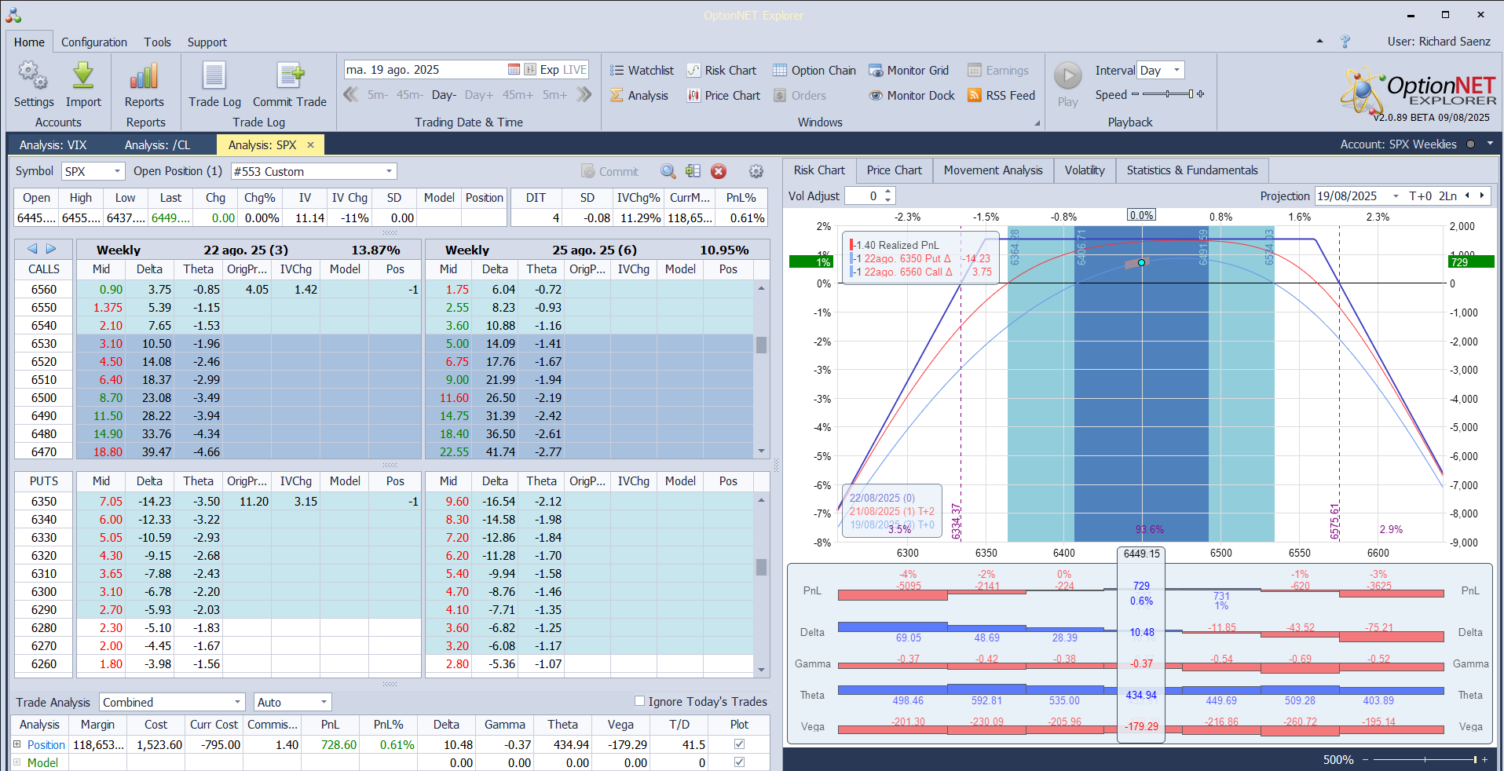Open the Projection date dropdown
The height and width of the screenshot is (771, 1504).
click(x=1395, y=196)
